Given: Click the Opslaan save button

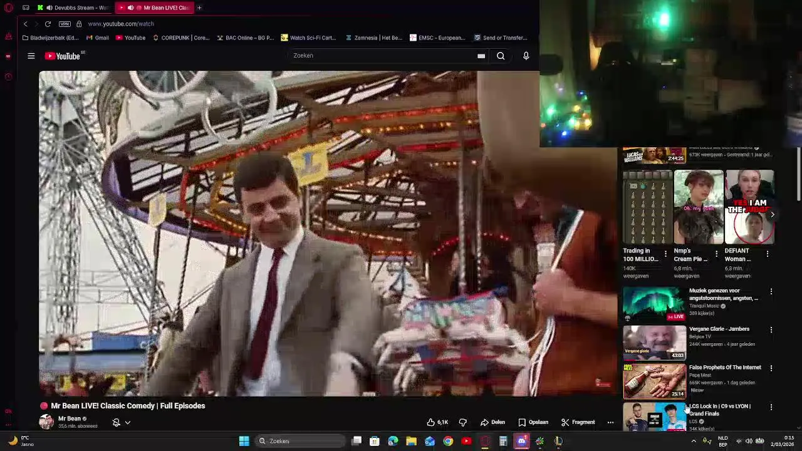Looking at the screenshot, I should pyautogui.click(x=533, y=422).
